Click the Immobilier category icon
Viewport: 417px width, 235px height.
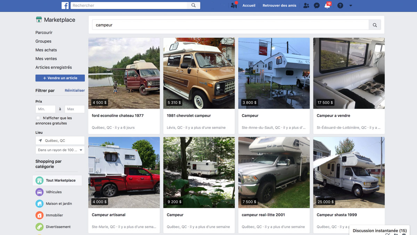(x=40, y=215)
